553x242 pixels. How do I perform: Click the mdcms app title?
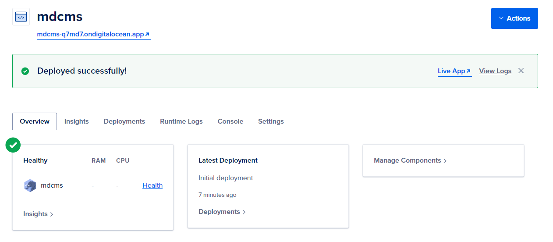coord(60,17)
